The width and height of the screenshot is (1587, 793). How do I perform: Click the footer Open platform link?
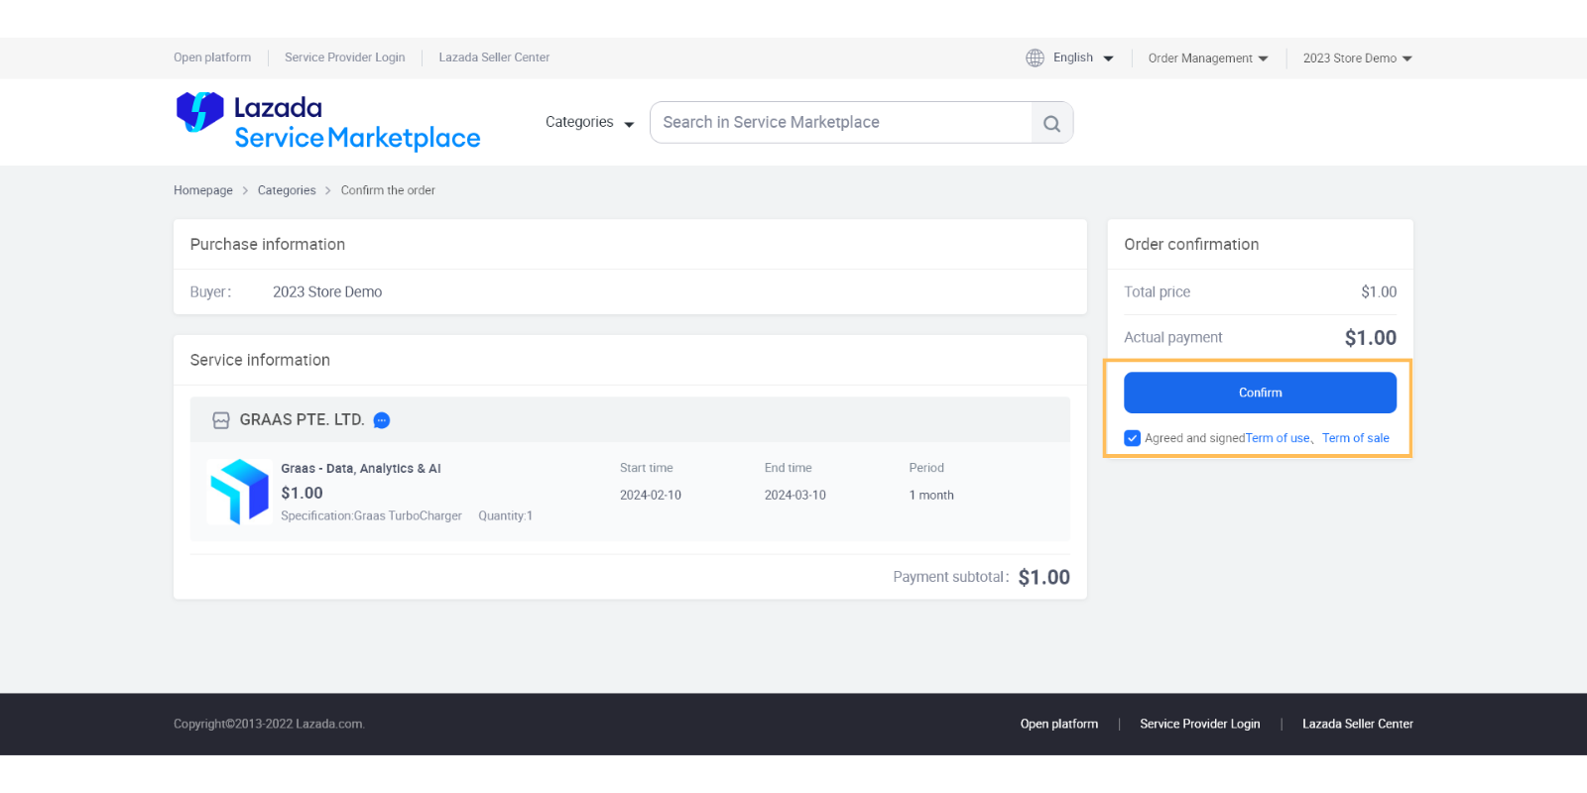pyautogui.click(x=1059, y=724)
